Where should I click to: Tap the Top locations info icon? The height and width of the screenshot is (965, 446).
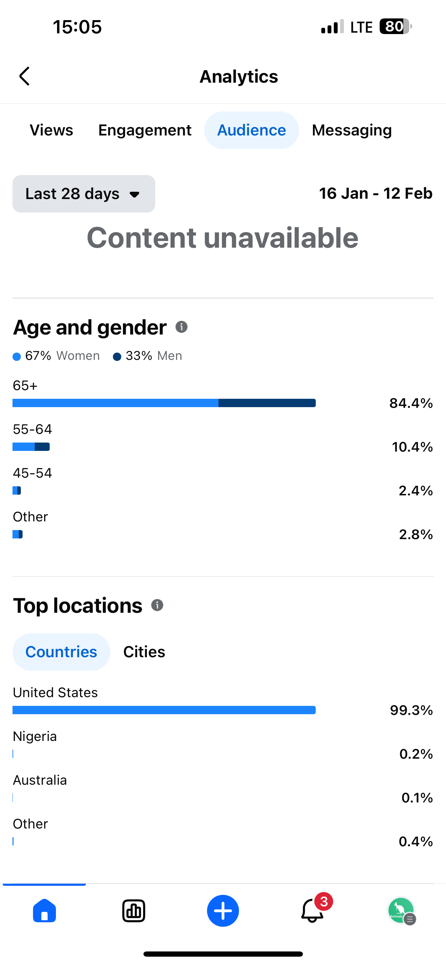coord(157,605)
